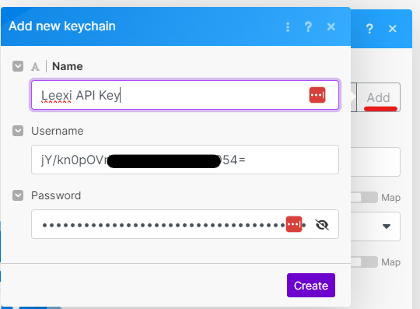The width and height of the screenshot is (420, 309).
Task: Click the empty input field in the background panel
Action: [x=376, y=162]
